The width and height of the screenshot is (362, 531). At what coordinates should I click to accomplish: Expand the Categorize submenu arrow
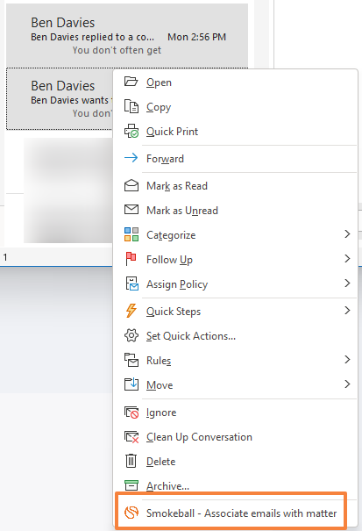(347, 234)
